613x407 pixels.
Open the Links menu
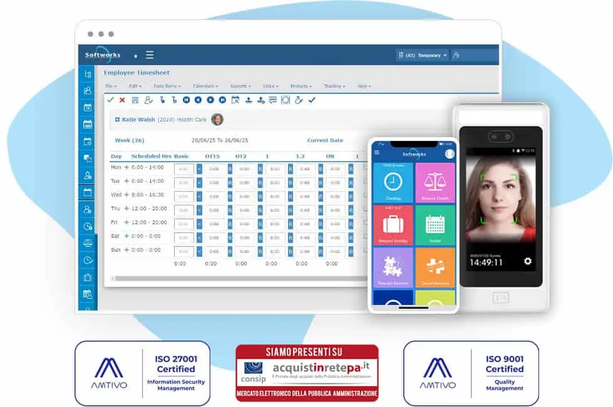coord(270,86)
